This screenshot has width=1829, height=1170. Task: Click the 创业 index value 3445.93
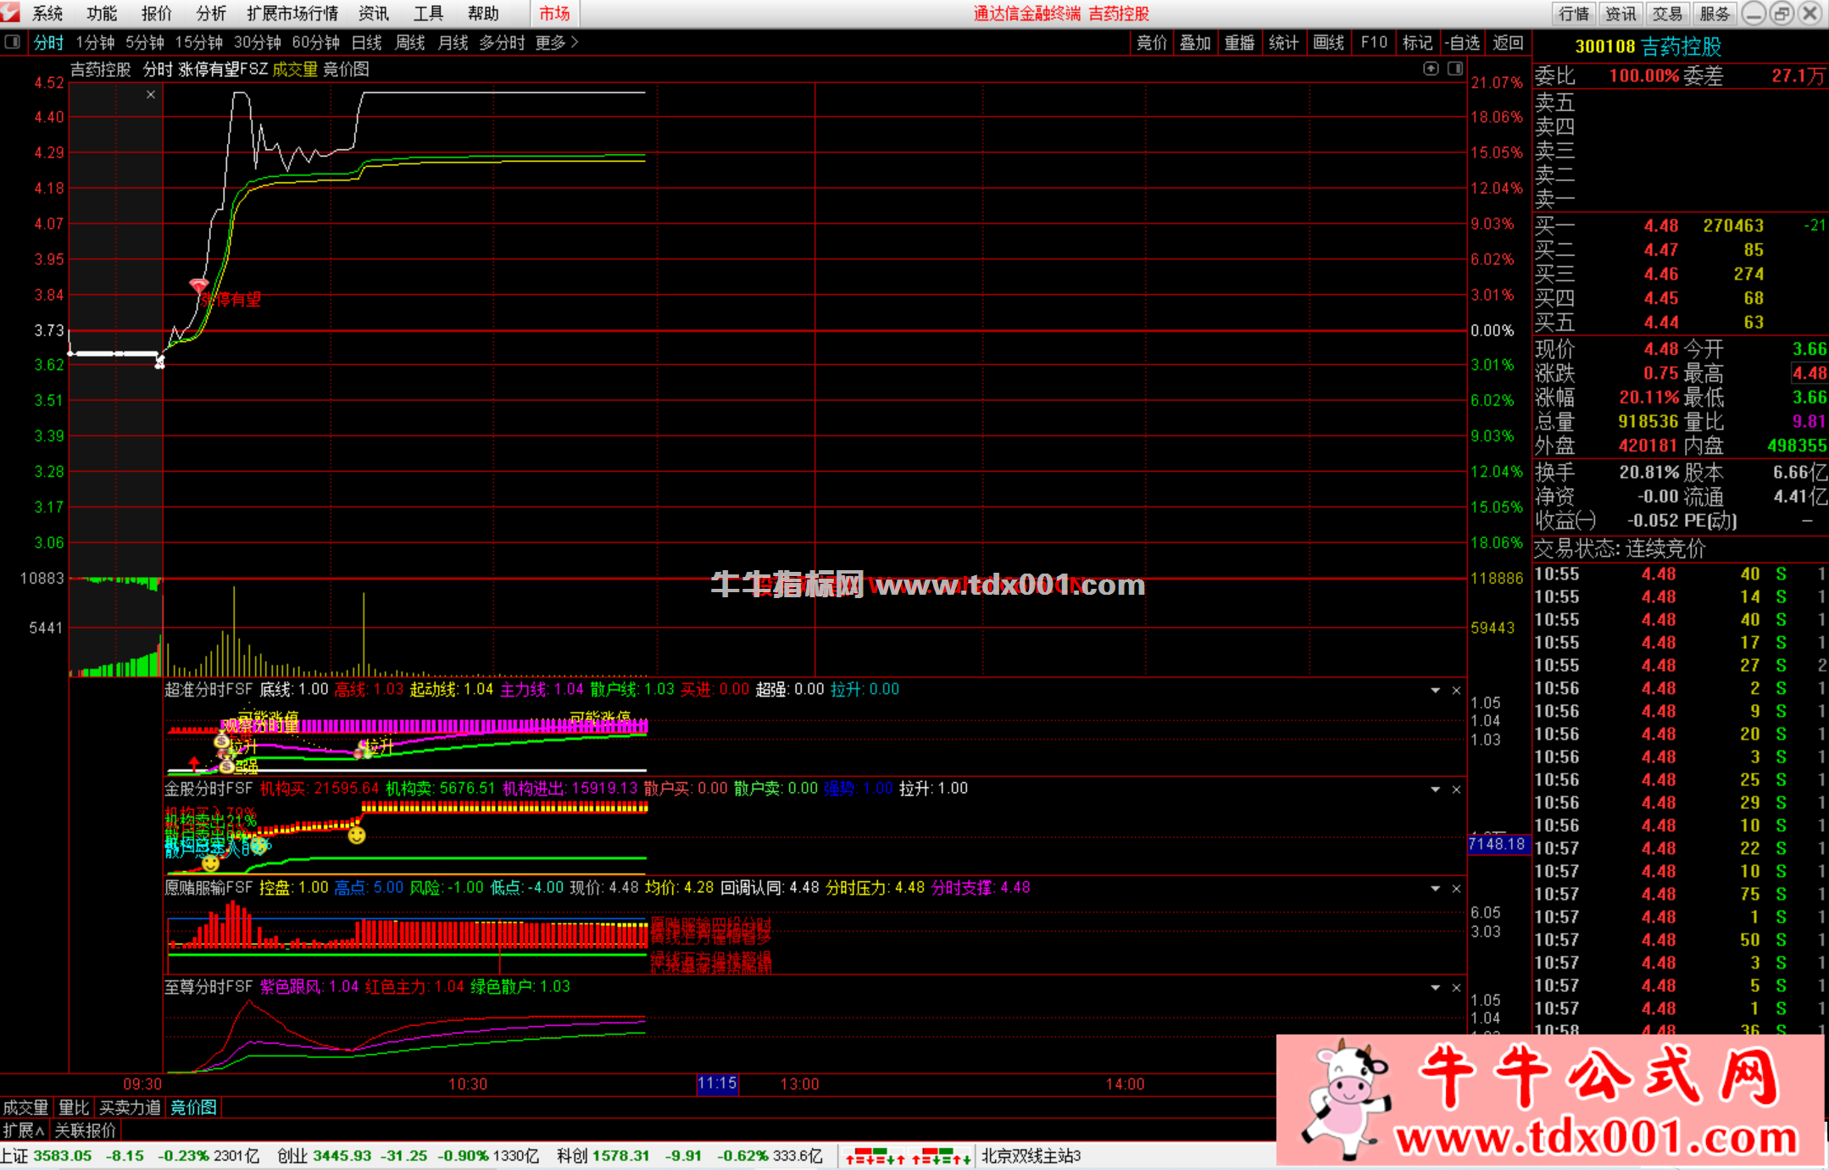tap(342, 1156)
